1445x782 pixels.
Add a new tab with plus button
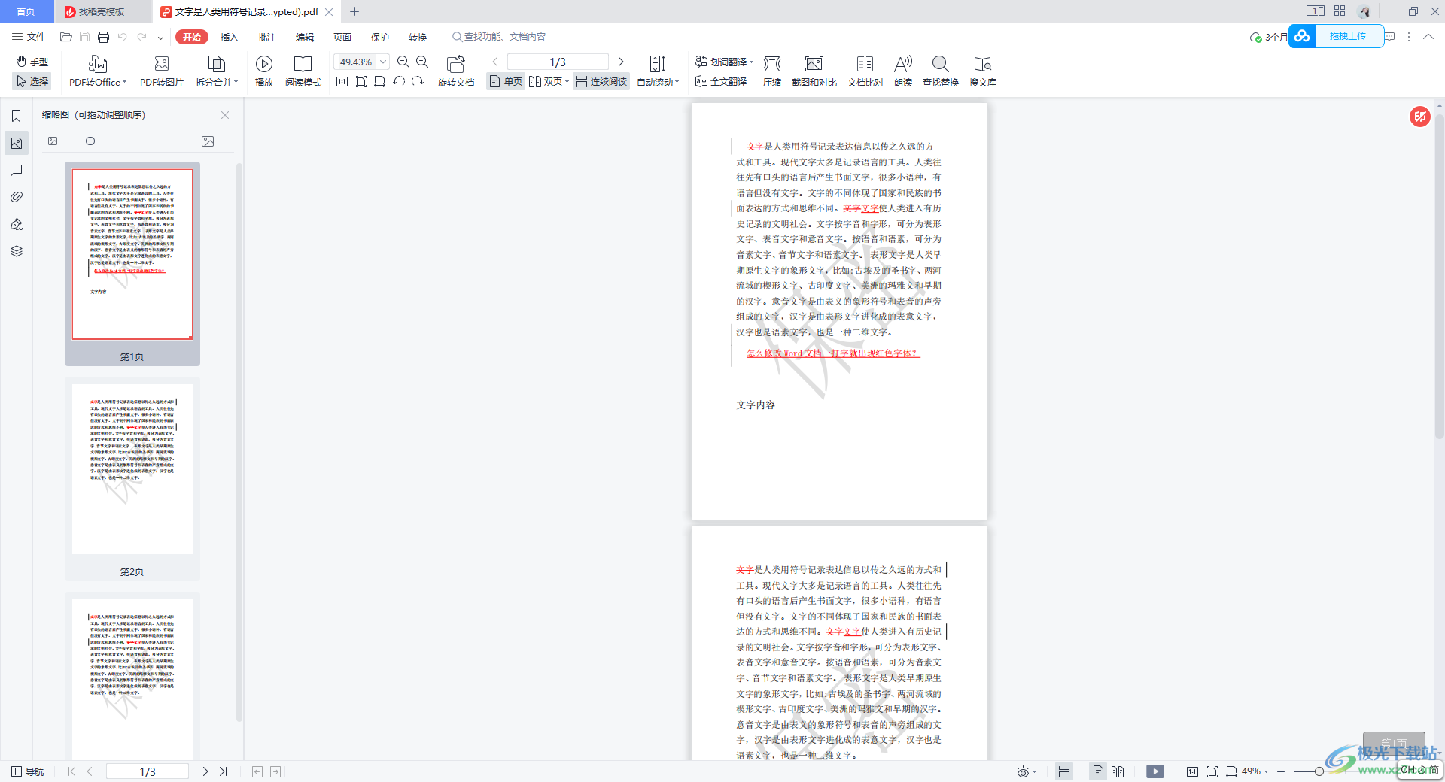pos(354,11)
